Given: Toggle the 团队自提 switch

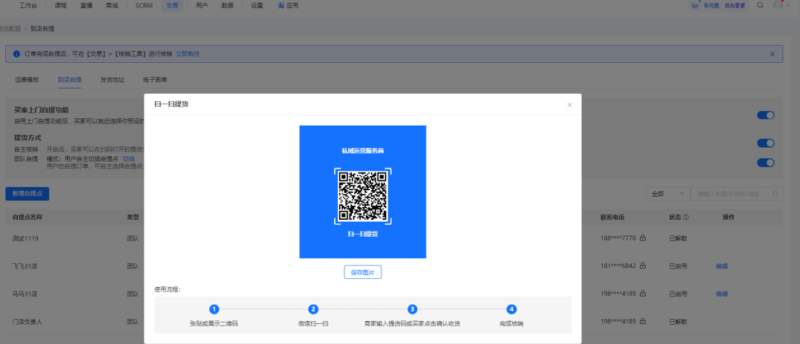Looking at the screenshot, I should pos(766,163).
